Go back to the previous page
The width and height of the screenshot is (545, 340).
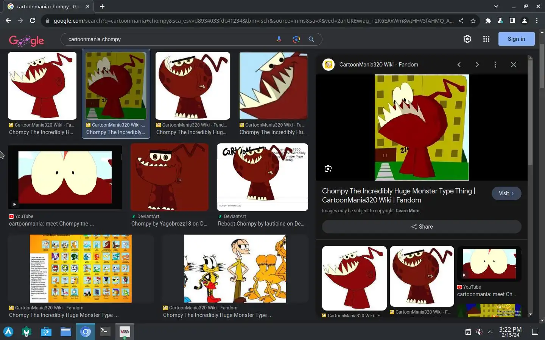pyautogui.click(x=8, y=21)
